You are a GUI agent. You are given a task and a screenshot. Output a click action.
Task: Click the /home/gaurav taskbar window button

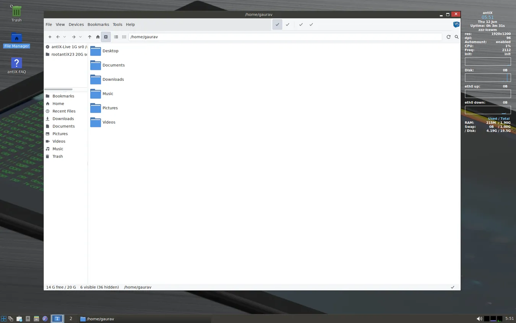coord(144,318)
